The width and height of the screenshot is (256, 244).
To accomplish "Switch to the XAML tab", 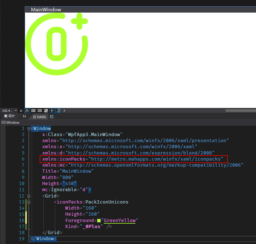I will click(x=40, y=117).
